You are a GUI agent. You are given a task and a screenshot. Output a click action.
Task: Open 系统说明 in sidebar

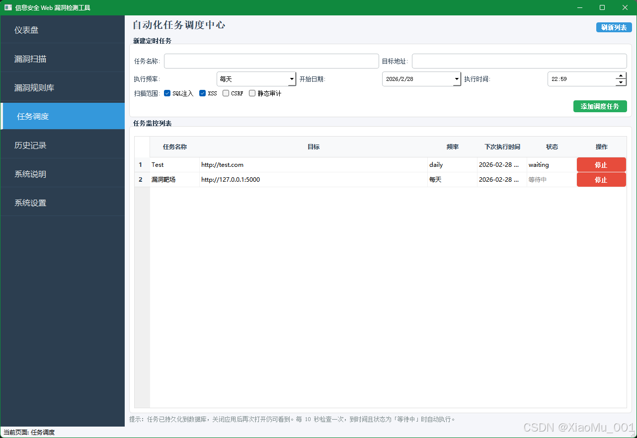pos(63,174)
